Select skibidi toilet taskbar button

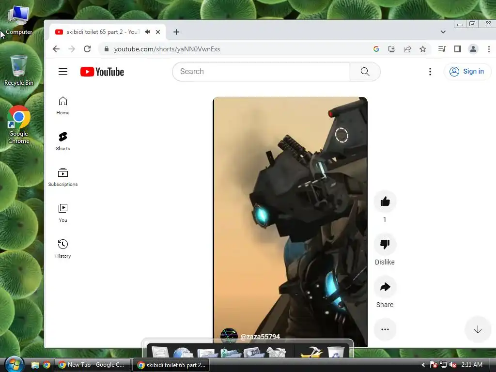pyautogui.click(x=171, y=365)
